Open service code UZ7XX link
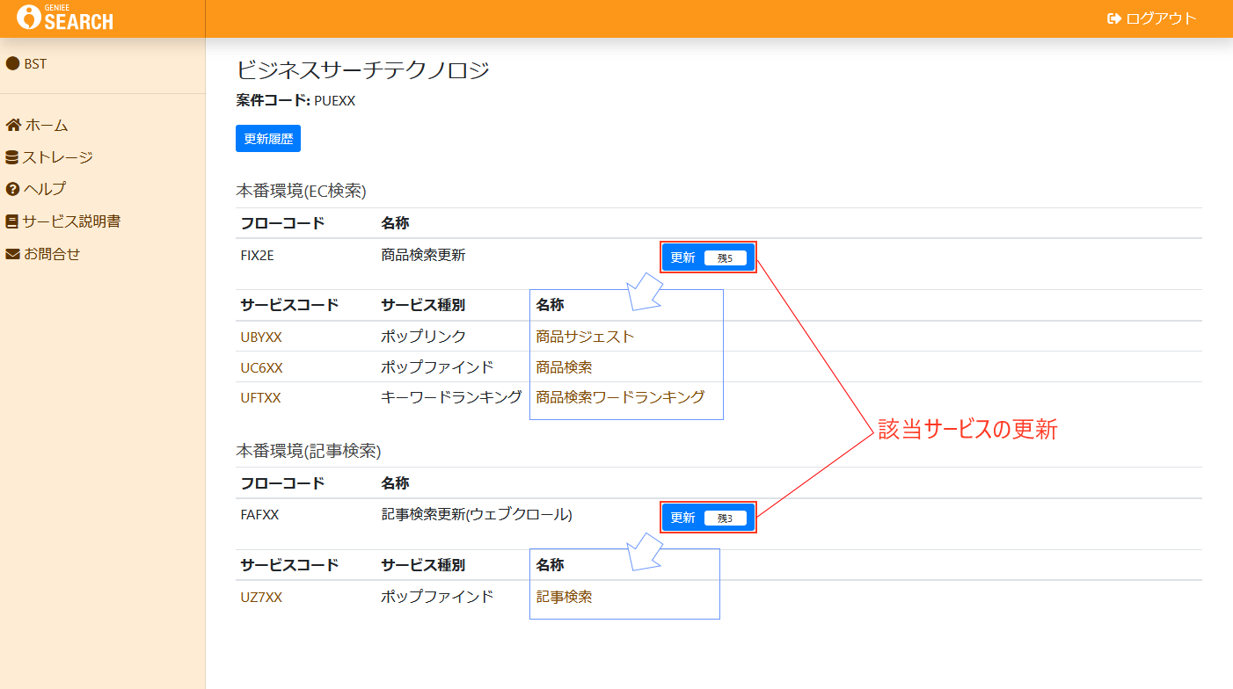Screen dimensions: 1233x689 [261, 597]
